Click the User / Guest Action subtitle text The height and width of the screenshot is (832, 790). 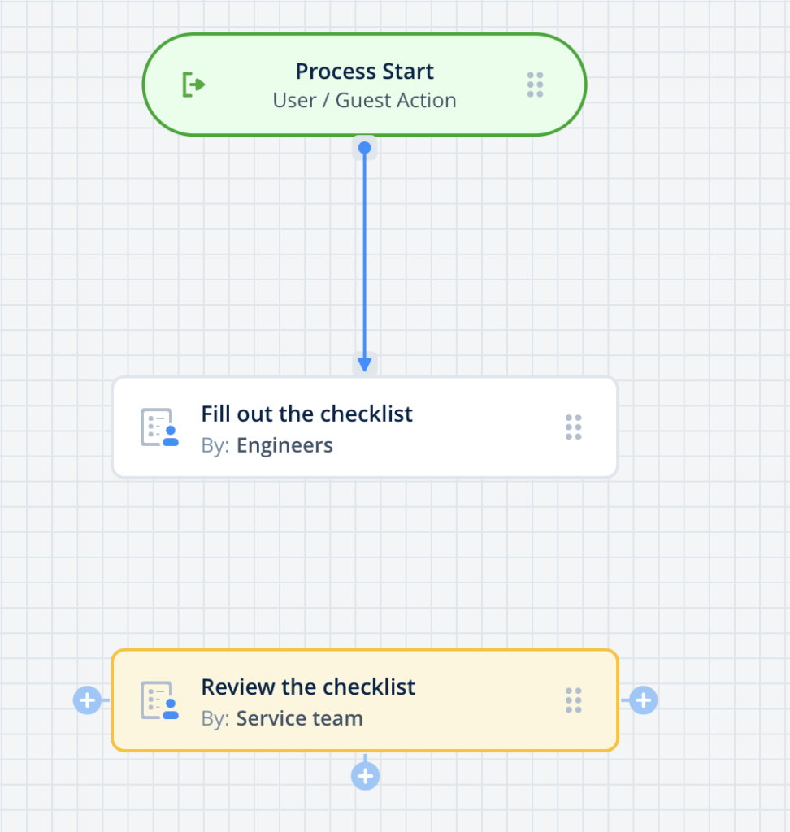click(364, 100)
